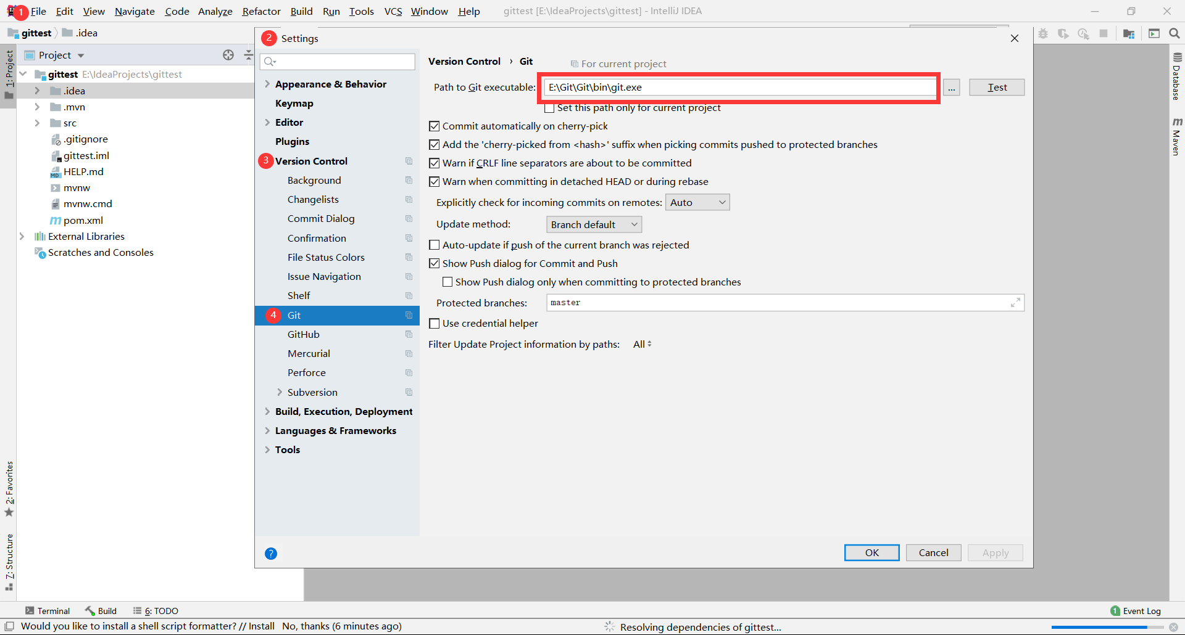This screenshot has width=1185, height=635.
Task: Open the Database side panel
Action: (1177, 76)
